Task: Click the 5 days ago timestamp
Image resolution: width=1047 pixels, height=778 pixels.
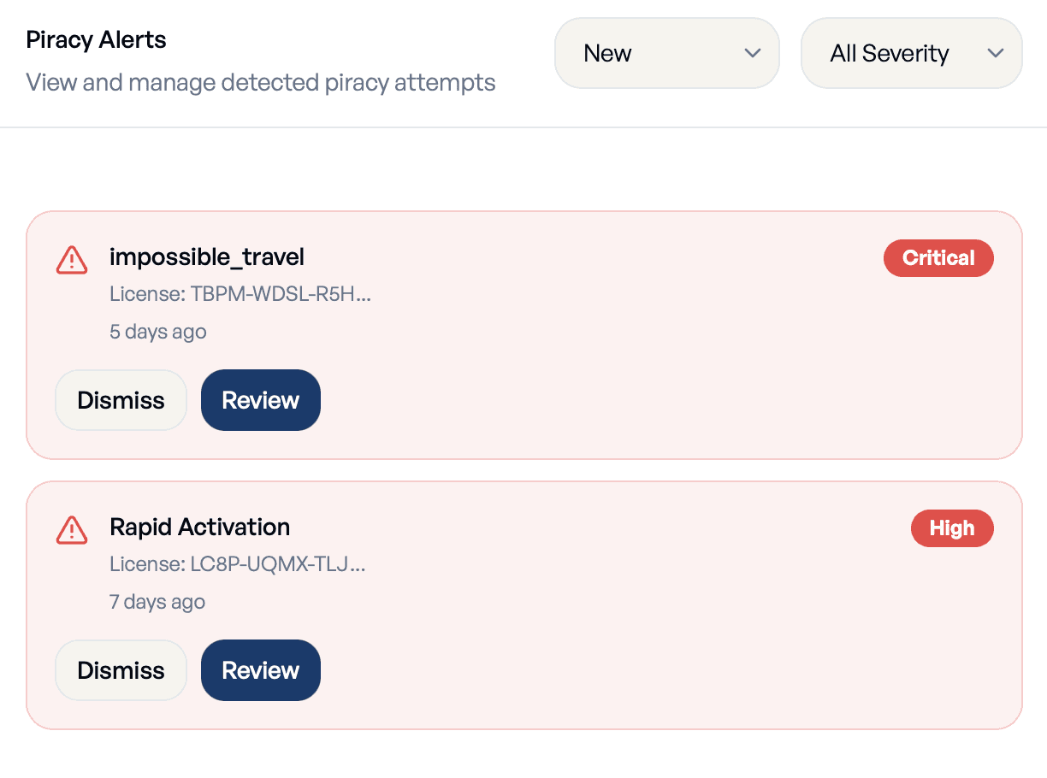Action: click(158, 332)
